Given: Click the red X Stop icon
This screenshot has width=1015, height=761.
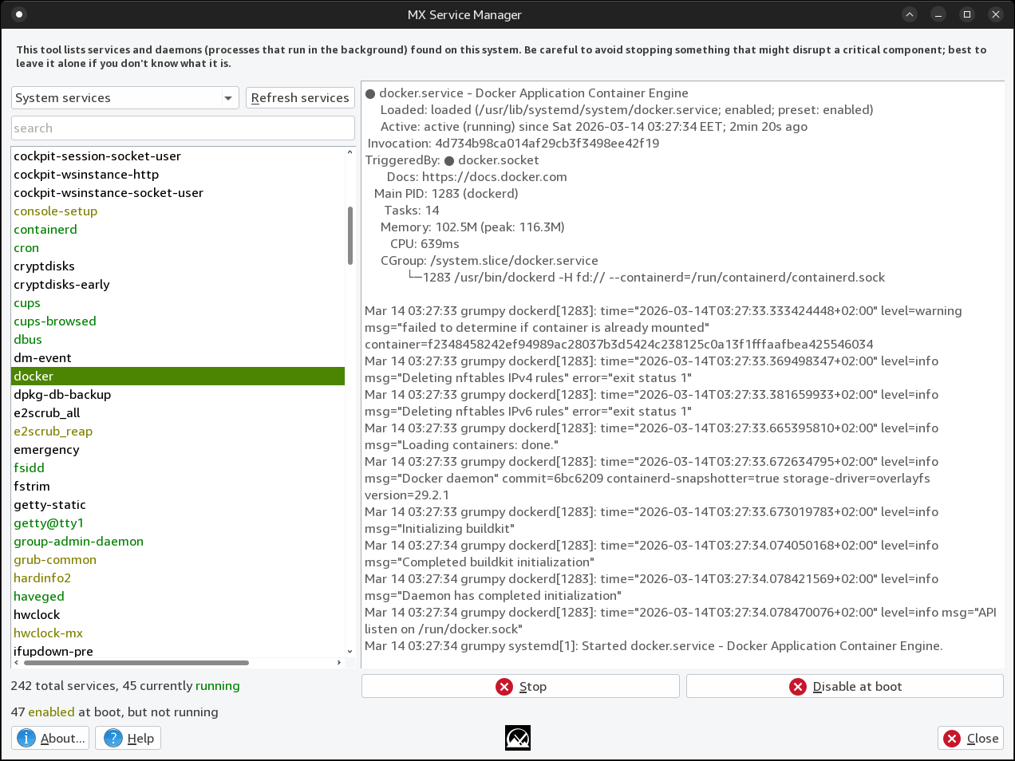Looking at the screenshot, I should pyautogui.click(x=504, y=687).
